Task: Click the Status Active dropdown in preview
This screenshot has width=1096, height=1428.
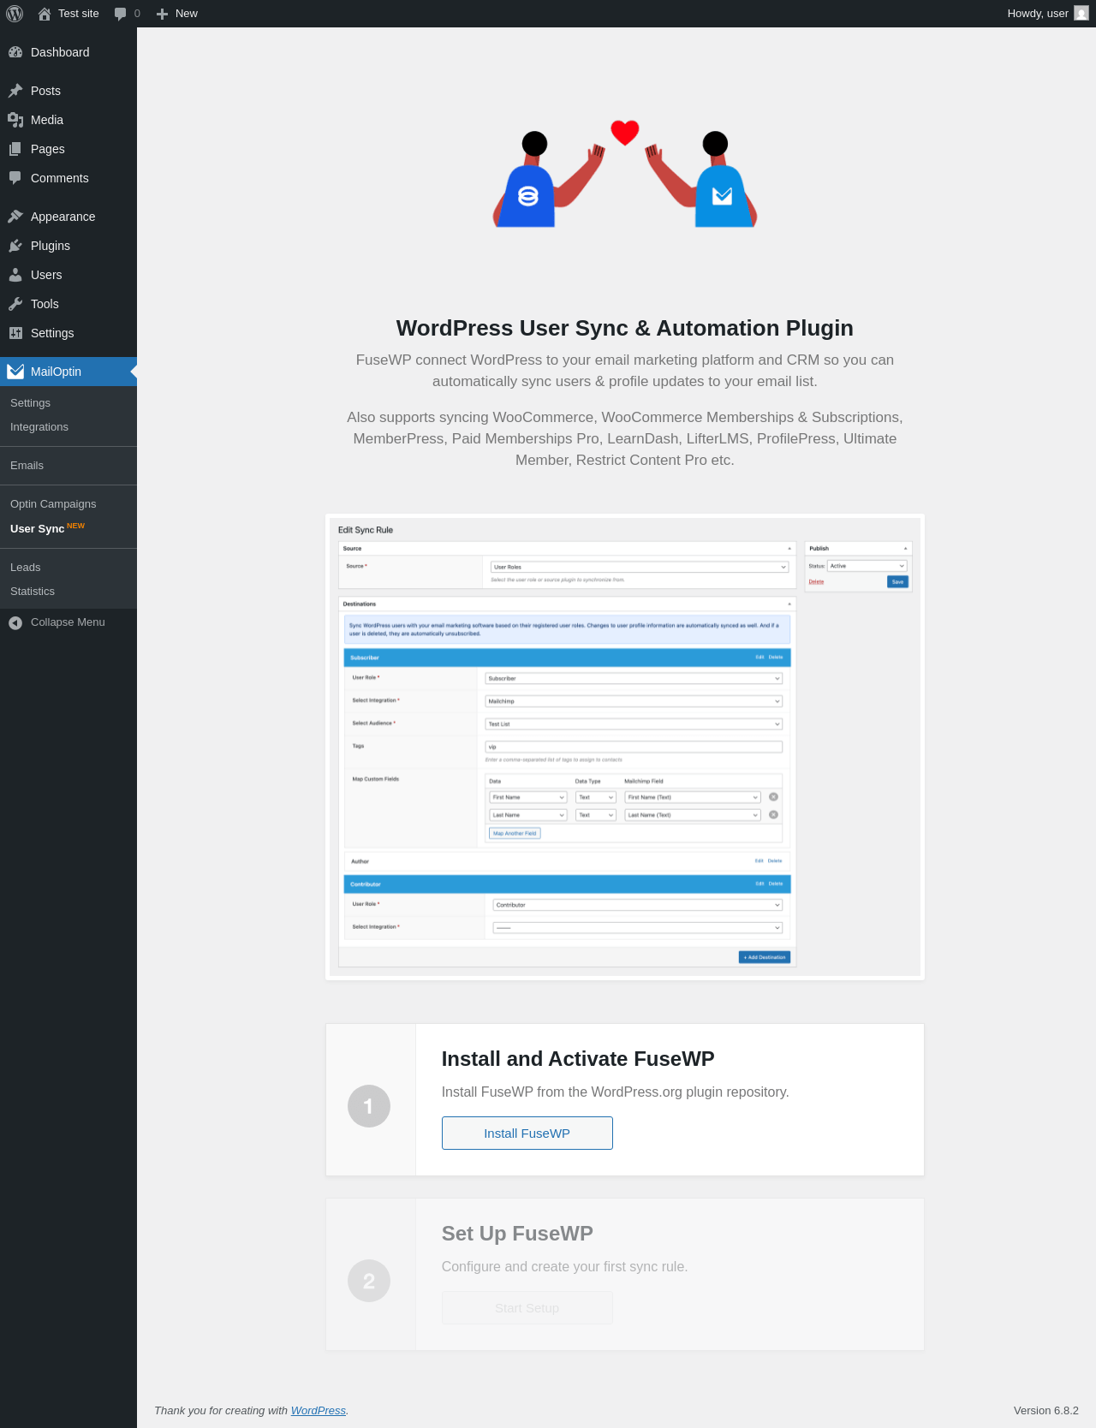Action: pyautogui.click(x=867, y=566)
